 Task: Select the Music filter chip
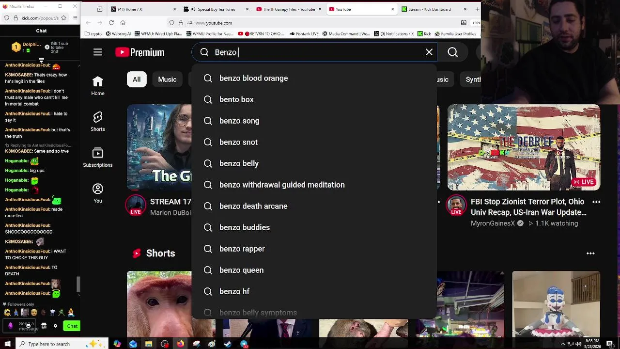[x=167, y=79]
